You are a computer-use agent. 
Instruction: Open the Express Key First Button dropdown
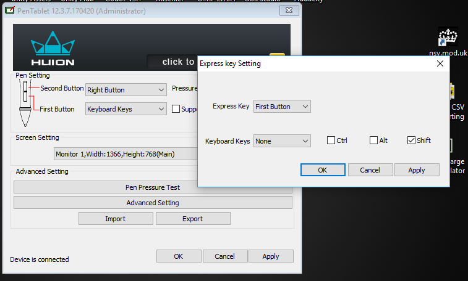click(x=282, y=107)
